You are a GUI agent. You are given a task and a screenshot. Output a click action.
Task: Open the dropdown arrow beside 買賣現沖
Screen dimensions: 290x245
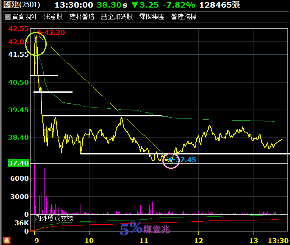7,17
